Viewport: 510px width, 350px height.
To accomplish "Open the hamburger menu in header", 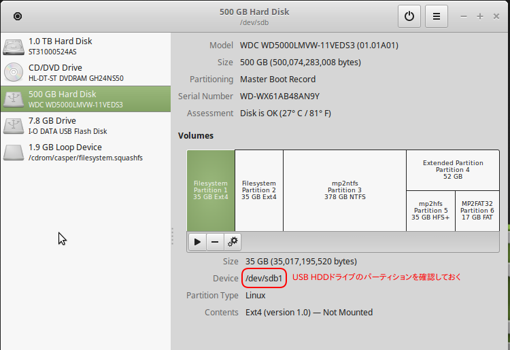I will point(437,16).
